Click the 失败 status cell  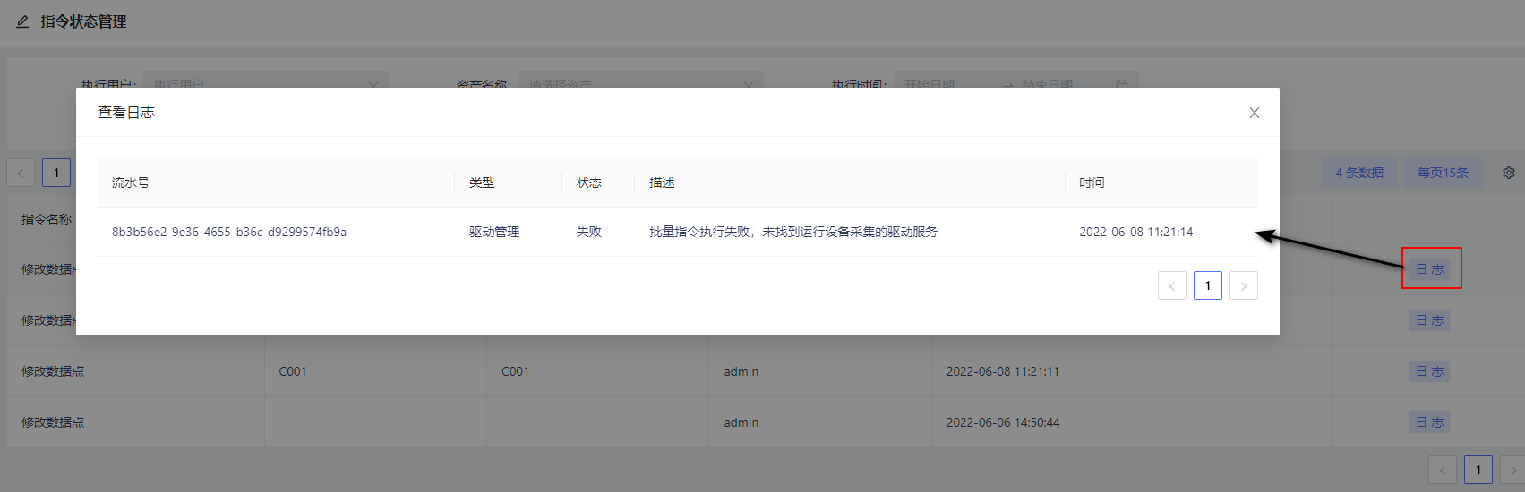click(589, 232)
